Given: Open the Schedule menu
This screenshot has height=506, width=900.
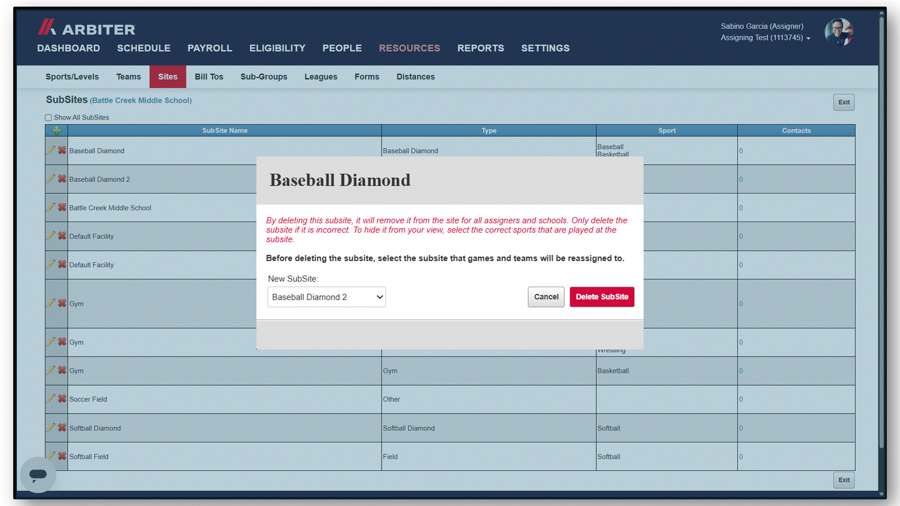Looking at the screenshot, I should click(144, 48).
